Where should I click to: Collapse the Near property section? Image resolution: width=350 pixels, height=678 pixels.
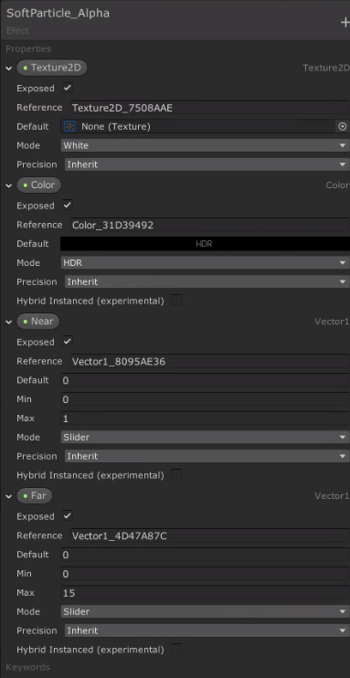pos(8,322)
